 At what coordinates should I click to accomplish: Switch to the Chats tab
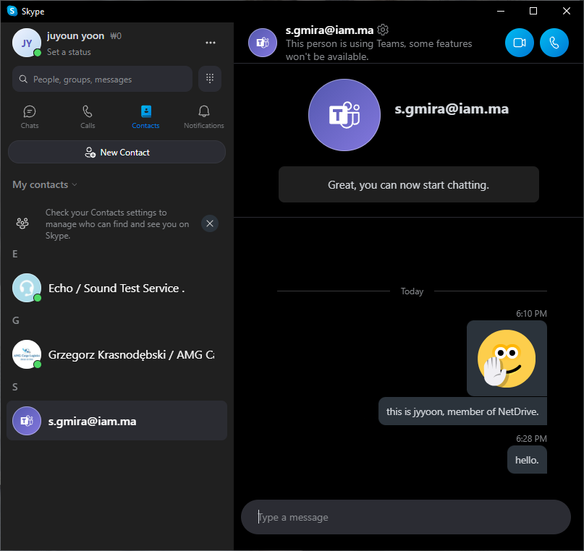pyautogui.click(x=30, y=117)
